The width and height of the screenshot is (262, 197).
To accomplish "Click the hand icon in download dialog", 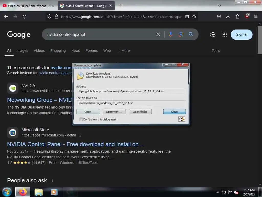I will point(182,119).
